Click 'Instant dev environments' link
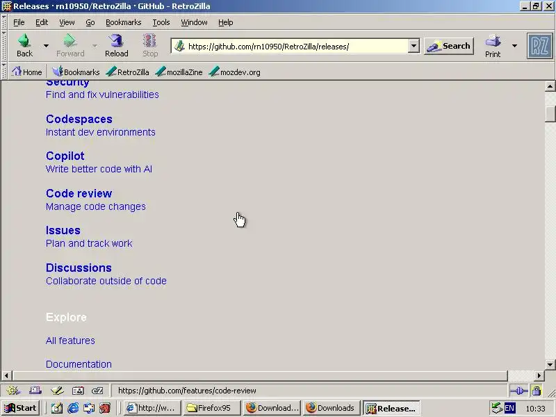Viewport: 556px width, 417px height. coord(101,132)
